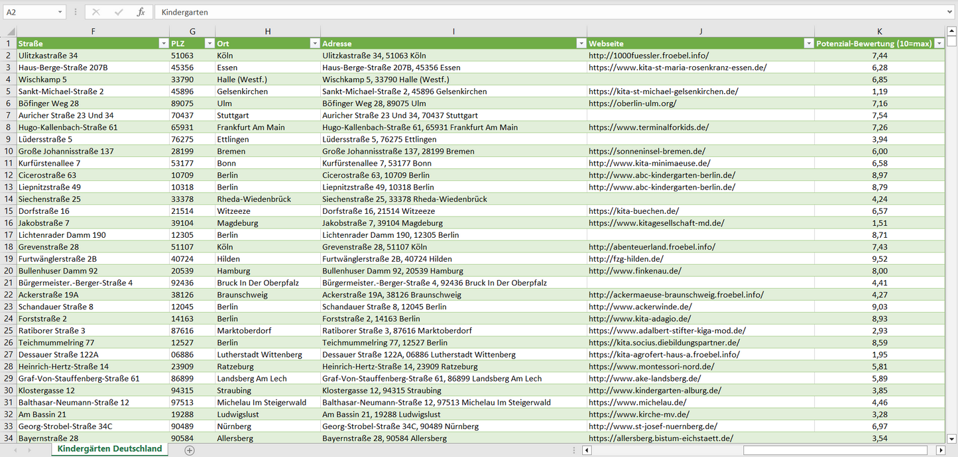Screen dimensions: 958x457
Task: Click the Enter checkmark icon beside formula bar
Action: tap(119, 12)
